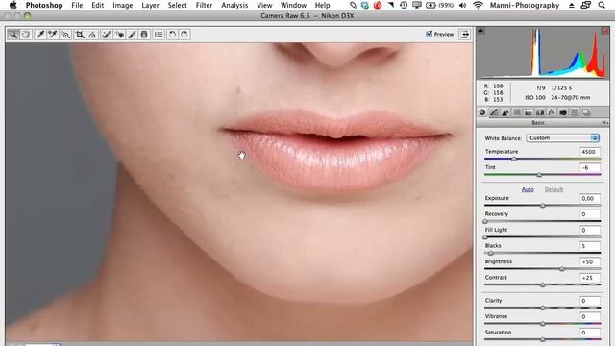Select the Crop tool
Viewport: 615px width, 346px height.
point(80,35)
